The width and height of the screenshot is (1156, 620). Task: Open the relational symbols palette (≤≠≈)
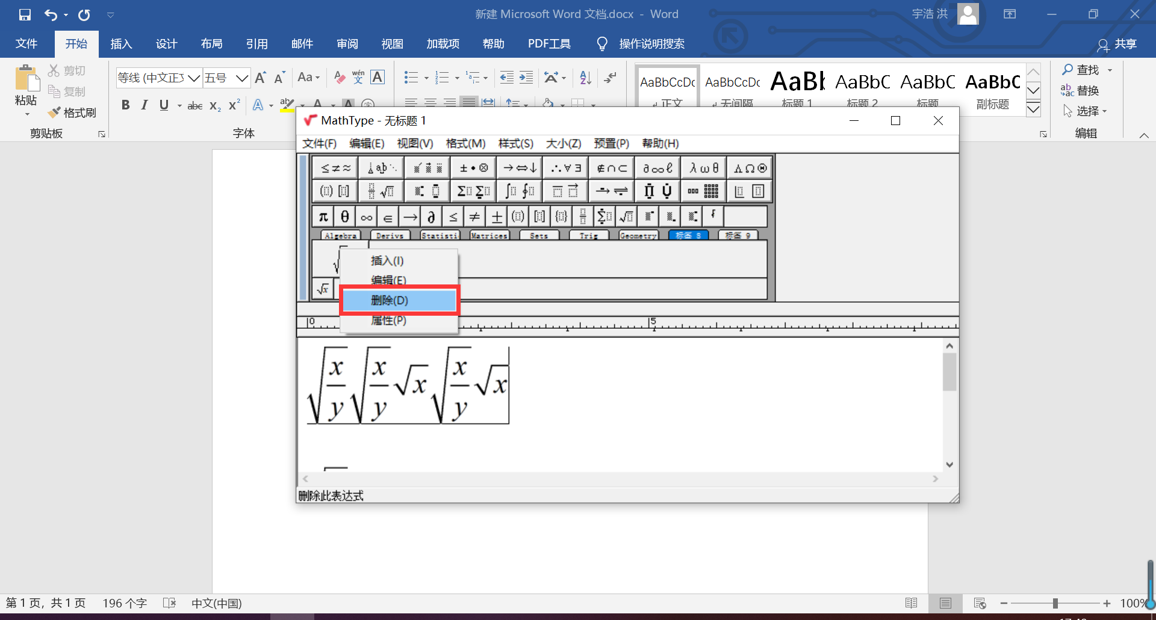[335, 168]
